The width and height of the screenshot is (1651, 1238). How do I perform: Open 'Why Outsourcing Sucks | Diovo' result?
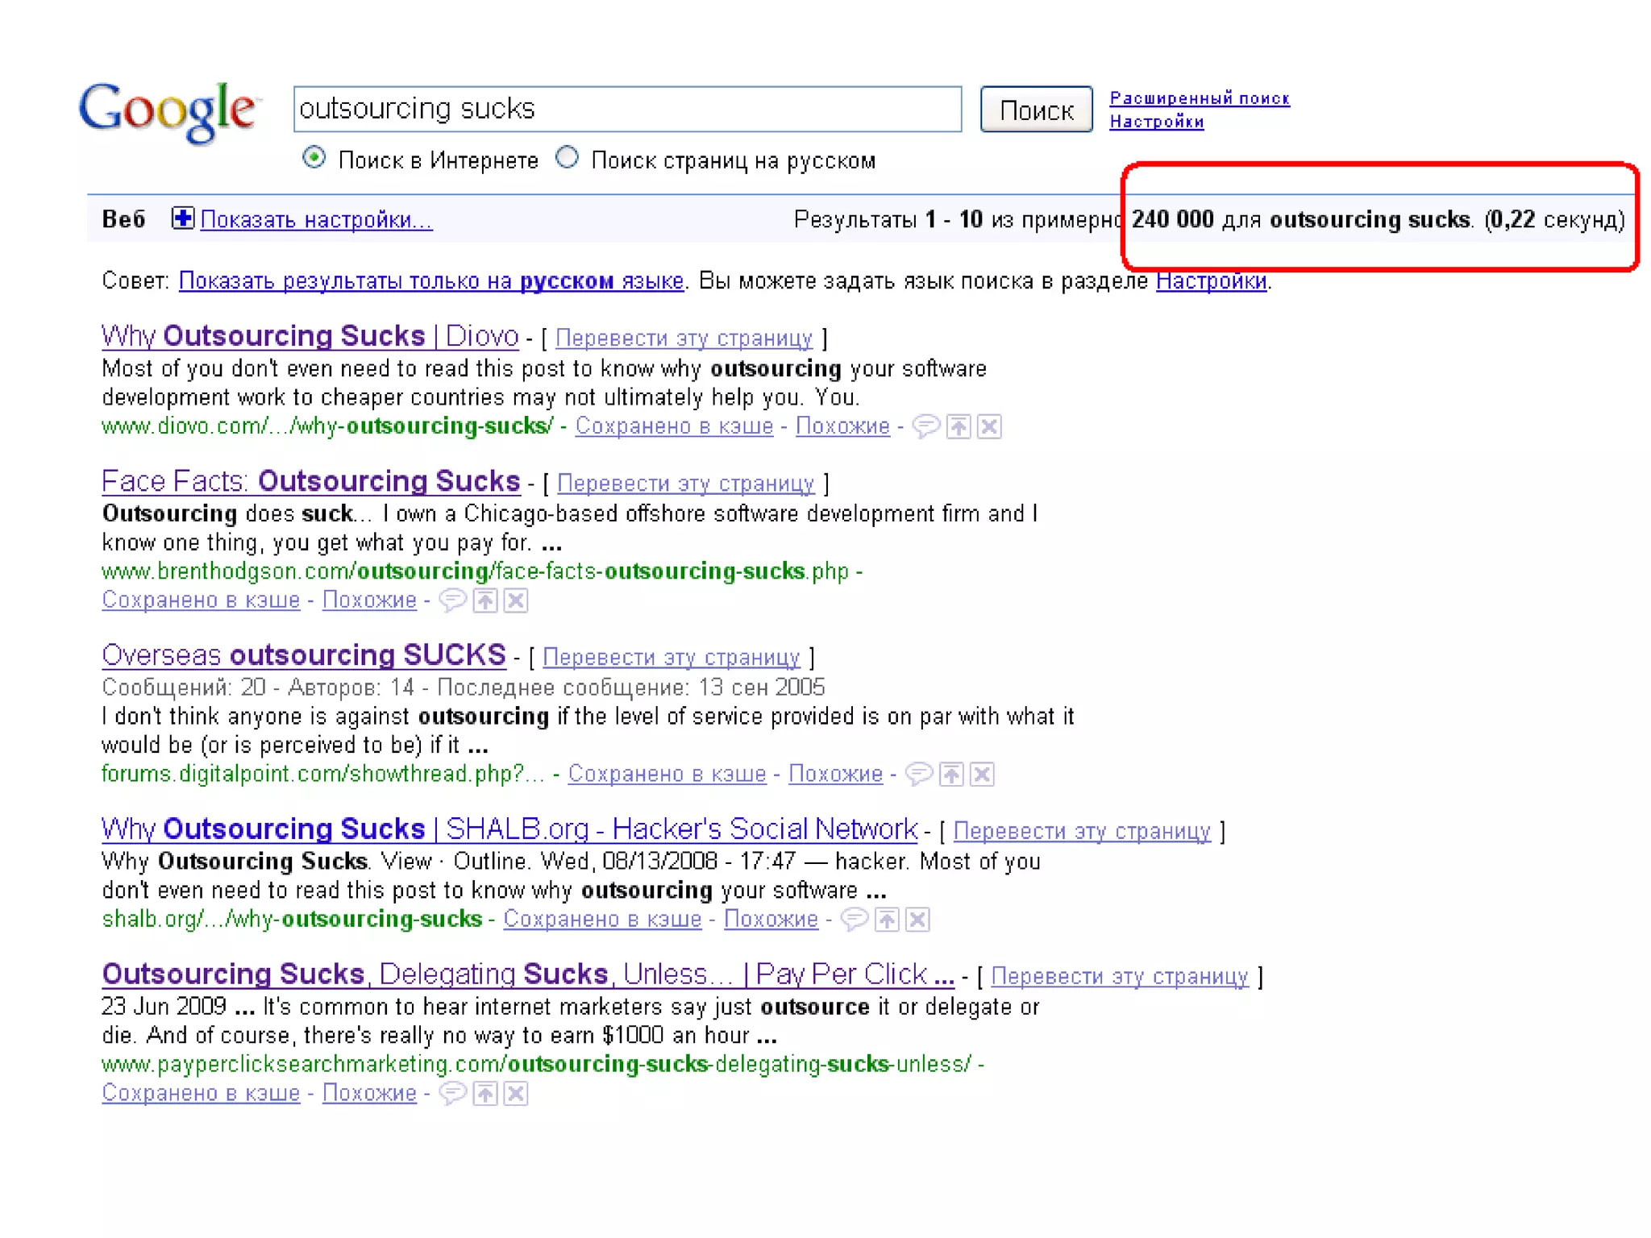coord(310,336)
